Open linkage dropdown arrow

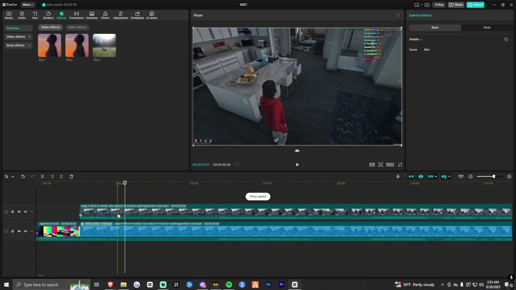point(436,176)
